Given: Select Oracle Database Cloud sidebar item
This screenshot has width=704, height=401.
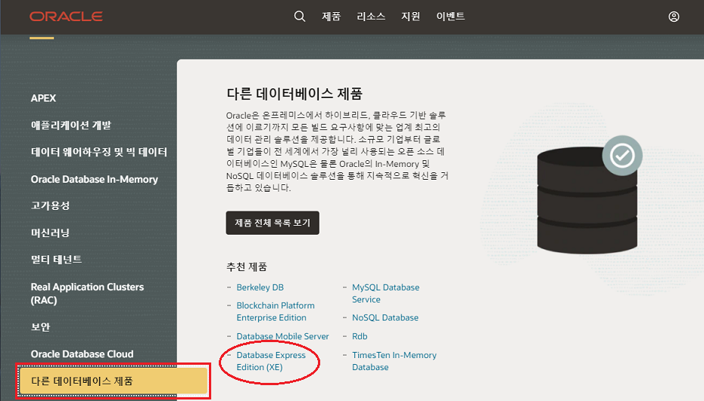Looking at the screenshot, I should coord(83,354).
